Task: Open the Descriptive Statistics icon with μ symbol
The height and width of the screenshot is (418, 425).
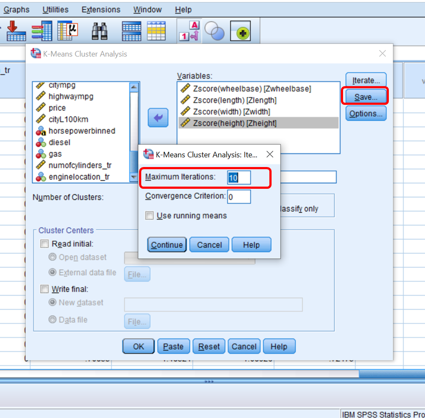Action: point(68,30)
